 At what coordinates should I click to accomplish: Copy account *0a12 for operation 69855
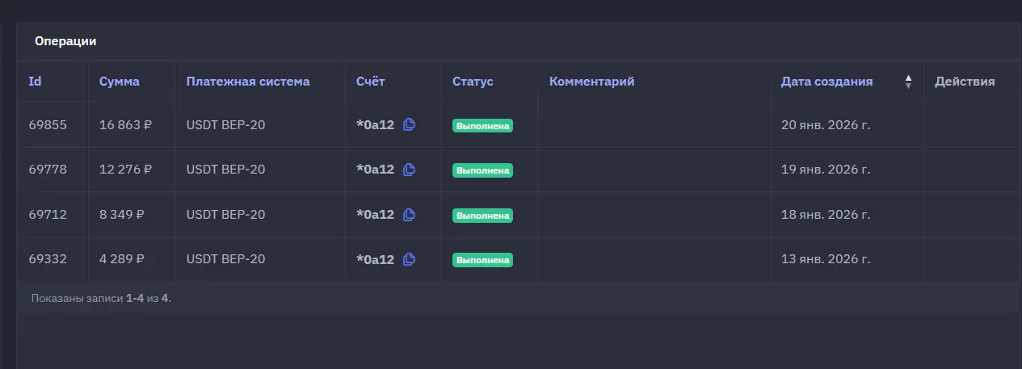click(x=409, y=124)
